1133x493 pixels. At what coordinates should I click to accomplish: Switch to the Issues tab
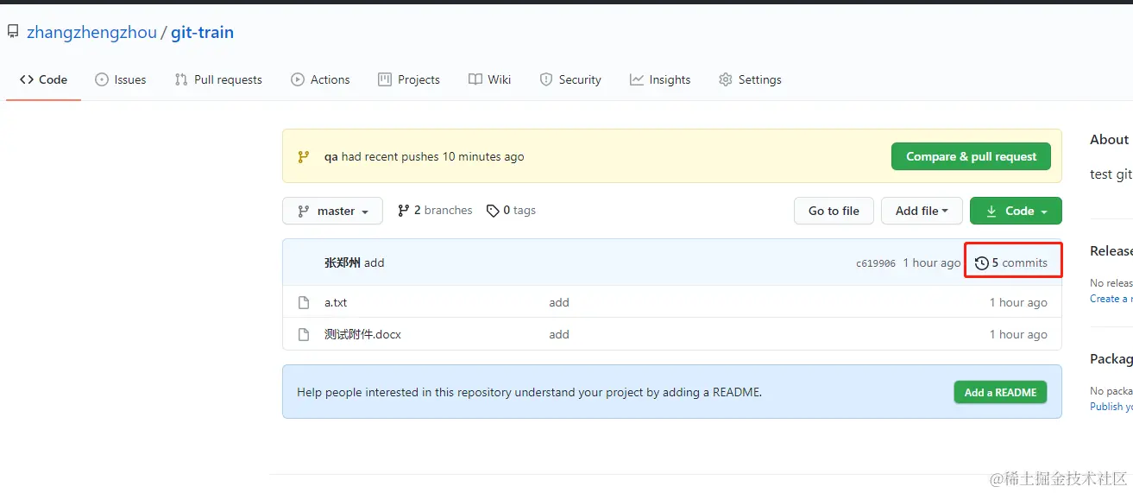[x=120, y=79]
